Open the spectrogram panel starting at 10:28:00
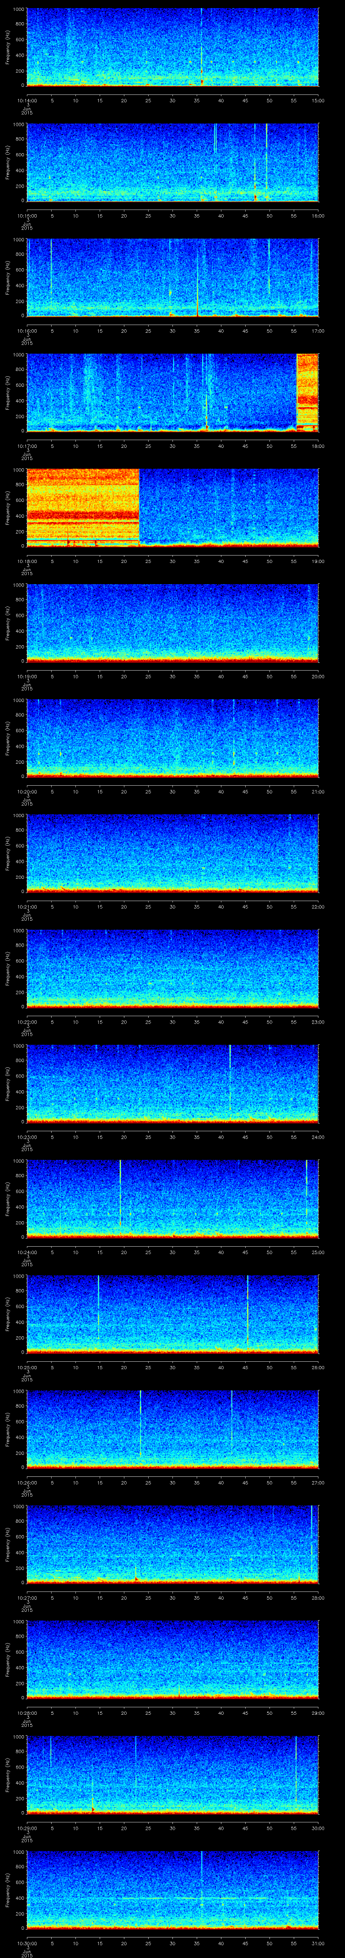345x1958 pixels. pos(172,1659)
